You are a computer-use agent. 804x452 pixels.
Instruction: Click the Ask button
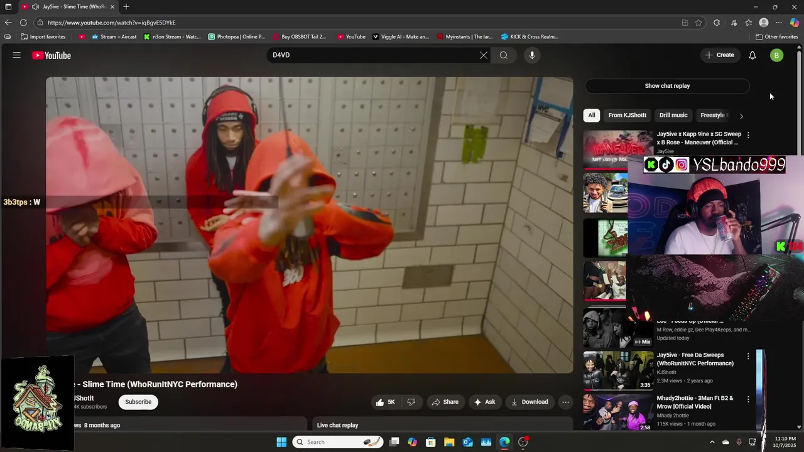point(484,402)
